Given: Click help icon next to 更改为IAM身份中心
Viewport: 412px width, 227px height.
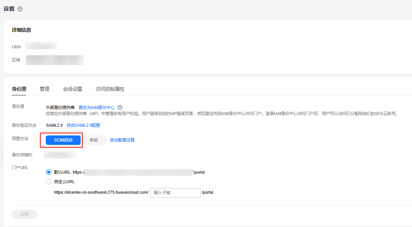Looking at the screenshot, I should pos(120,107).
